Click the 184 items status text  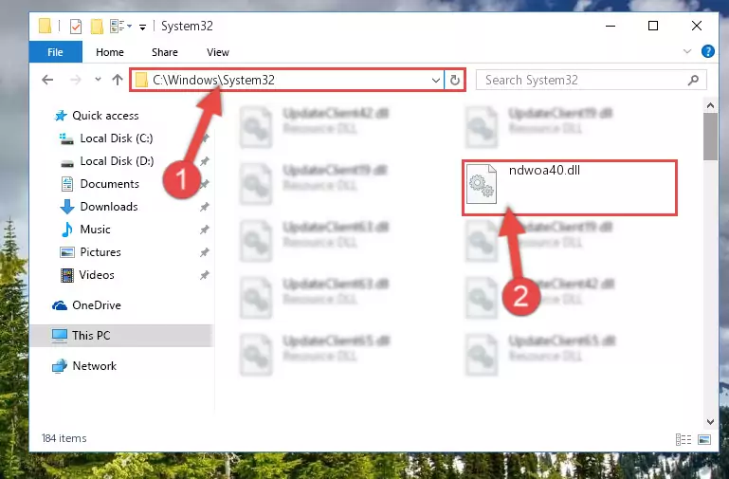[64, 438]
